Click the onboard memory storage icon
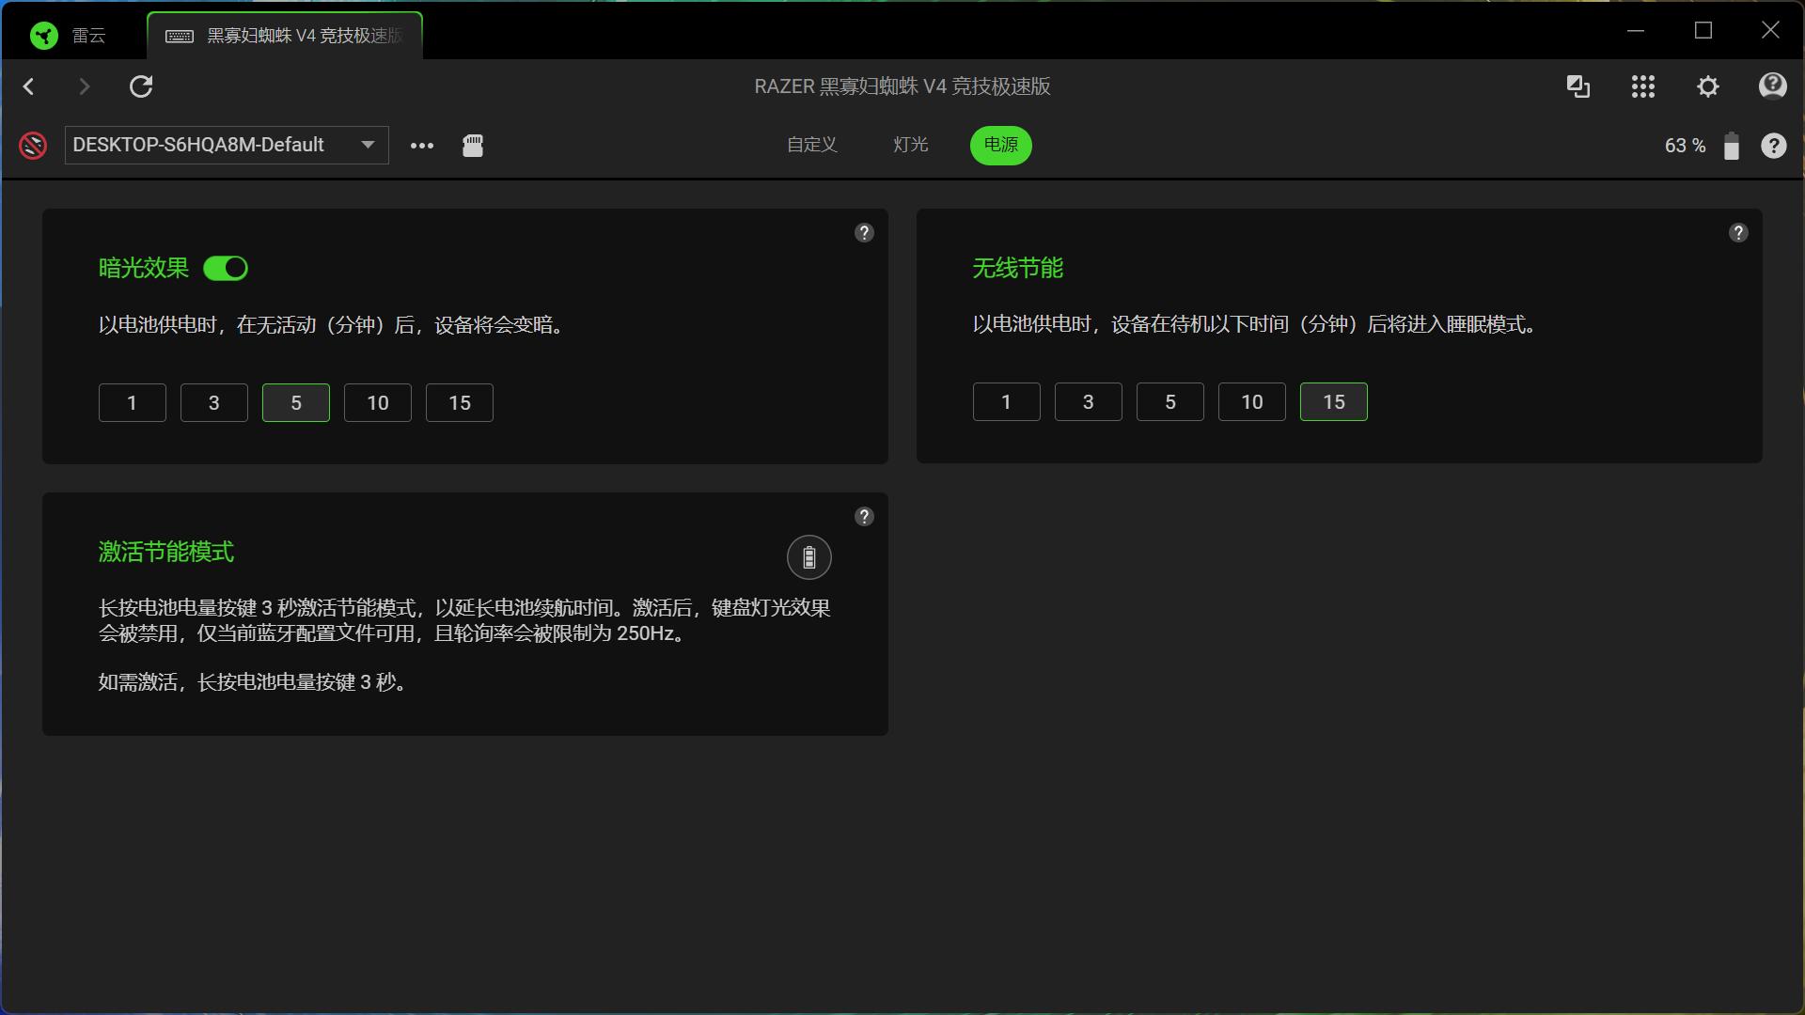 [473, 145]
